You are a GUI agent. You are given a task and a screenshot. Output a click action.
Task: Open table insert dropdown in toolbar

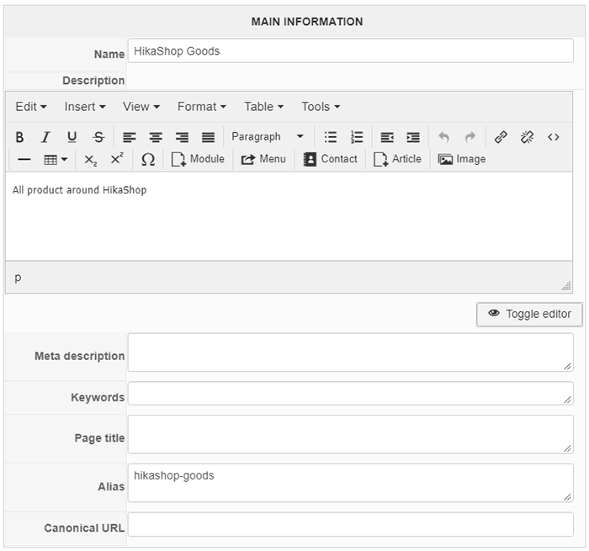[x=56, y=160]
